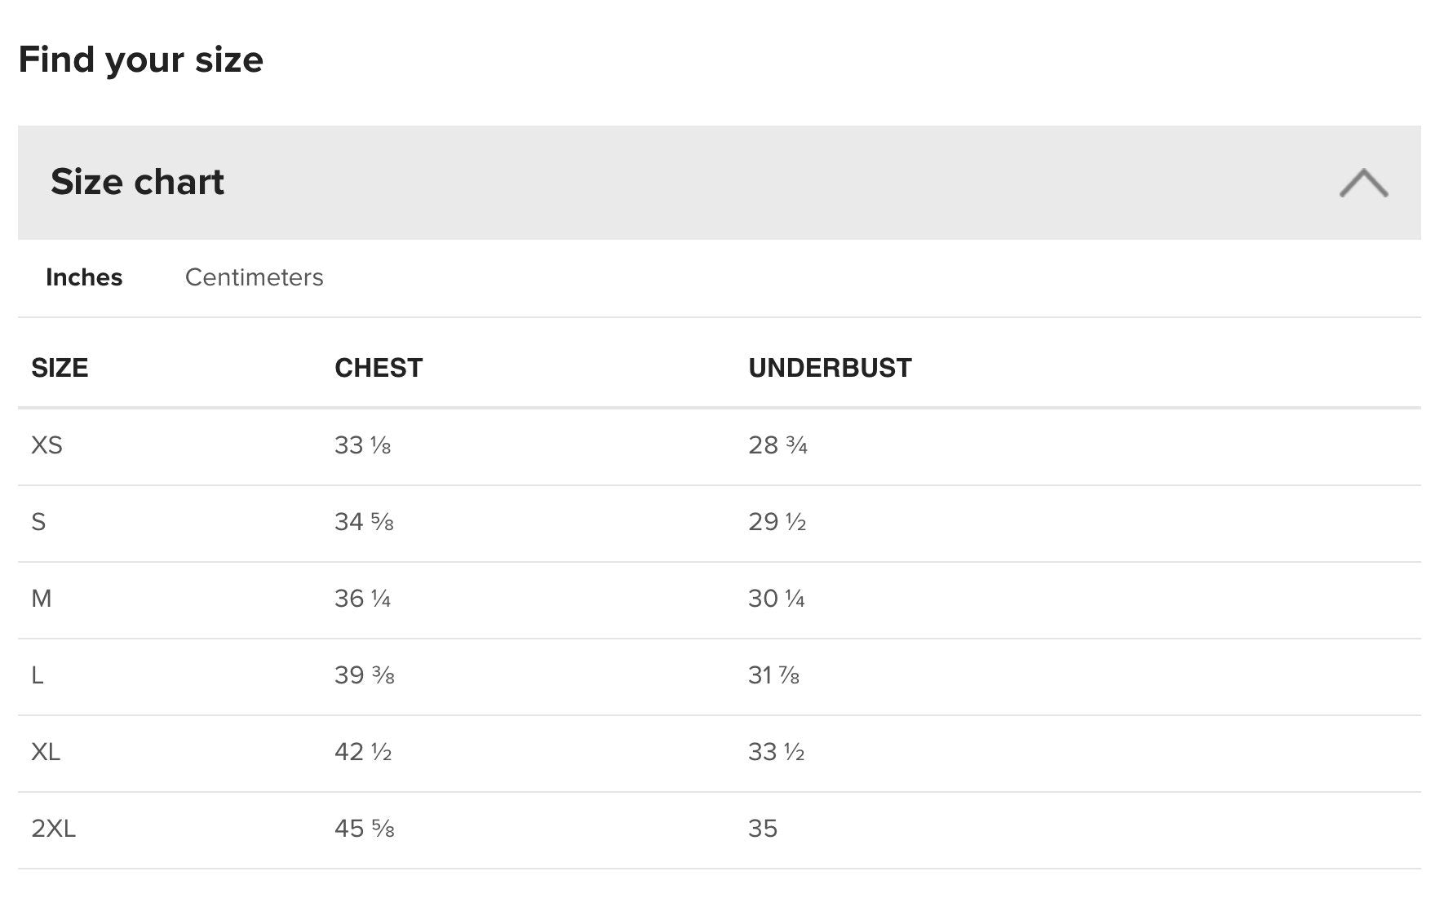The width and height of the screenshot is (1444, 920).
Task: Click the Find your size heading
Action: point(140,60)
